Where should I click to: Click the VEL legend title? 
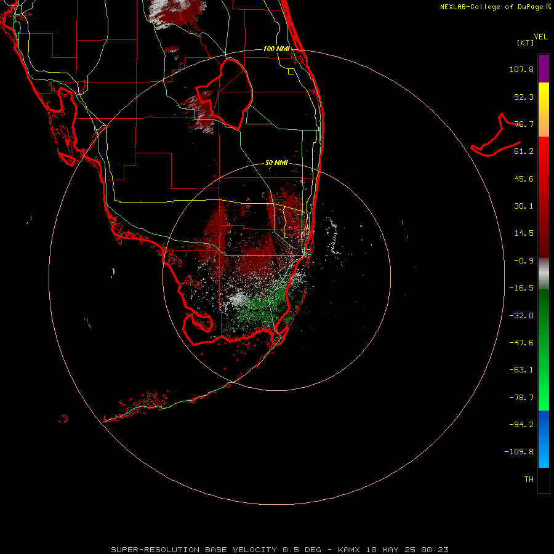click(540, 37)
